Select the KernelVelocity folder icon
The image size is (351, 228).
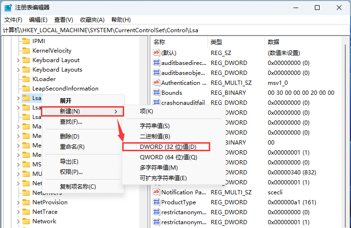point(26,51)
